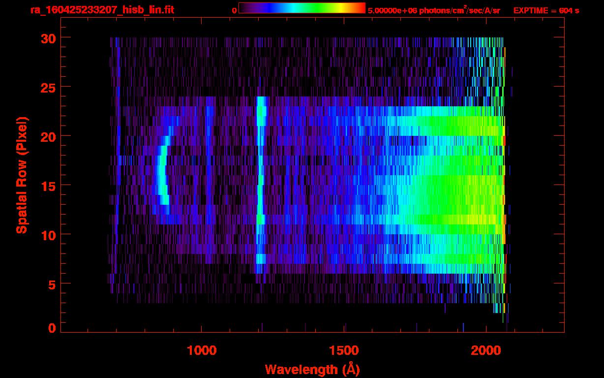Click the 2000 tick label on wavelength axis
Image resolution: width=604 pixels, height=378 pixels.
486,350
